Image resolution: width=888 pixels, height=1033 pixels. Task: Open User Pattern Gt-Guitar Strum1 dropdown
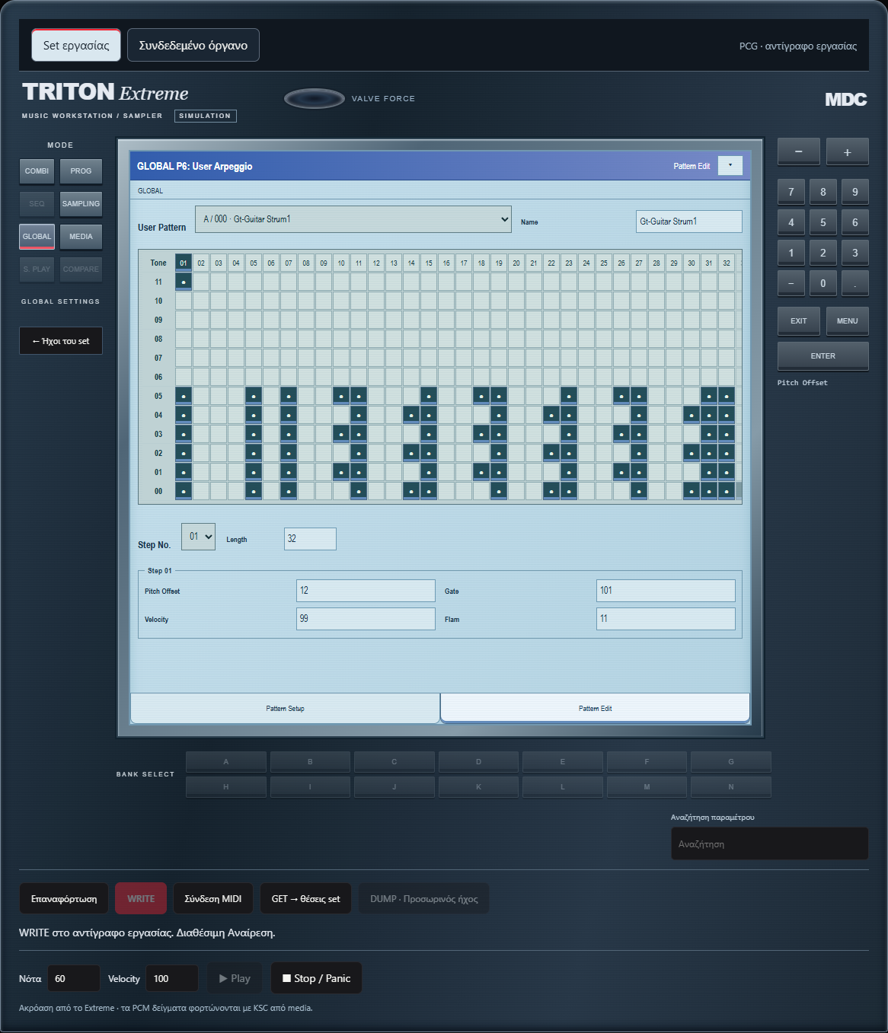(353, 219)
